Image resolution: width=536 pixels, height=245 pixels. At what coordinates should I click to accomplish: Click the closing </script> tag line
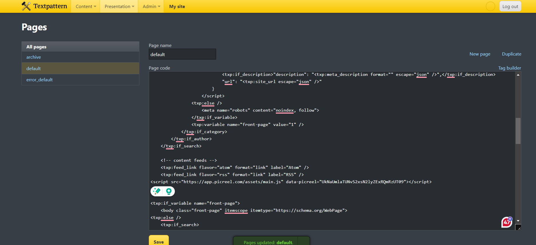click(x=213, y=96)
